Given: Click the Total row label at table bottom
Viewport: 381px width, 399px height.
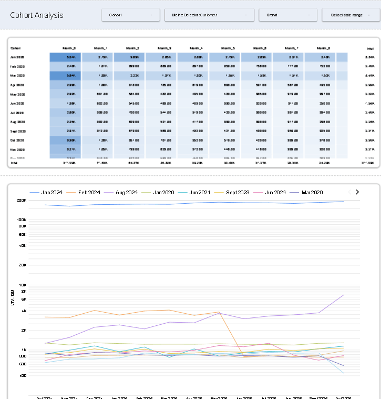Looking at the screenshot, I should 14,163.
